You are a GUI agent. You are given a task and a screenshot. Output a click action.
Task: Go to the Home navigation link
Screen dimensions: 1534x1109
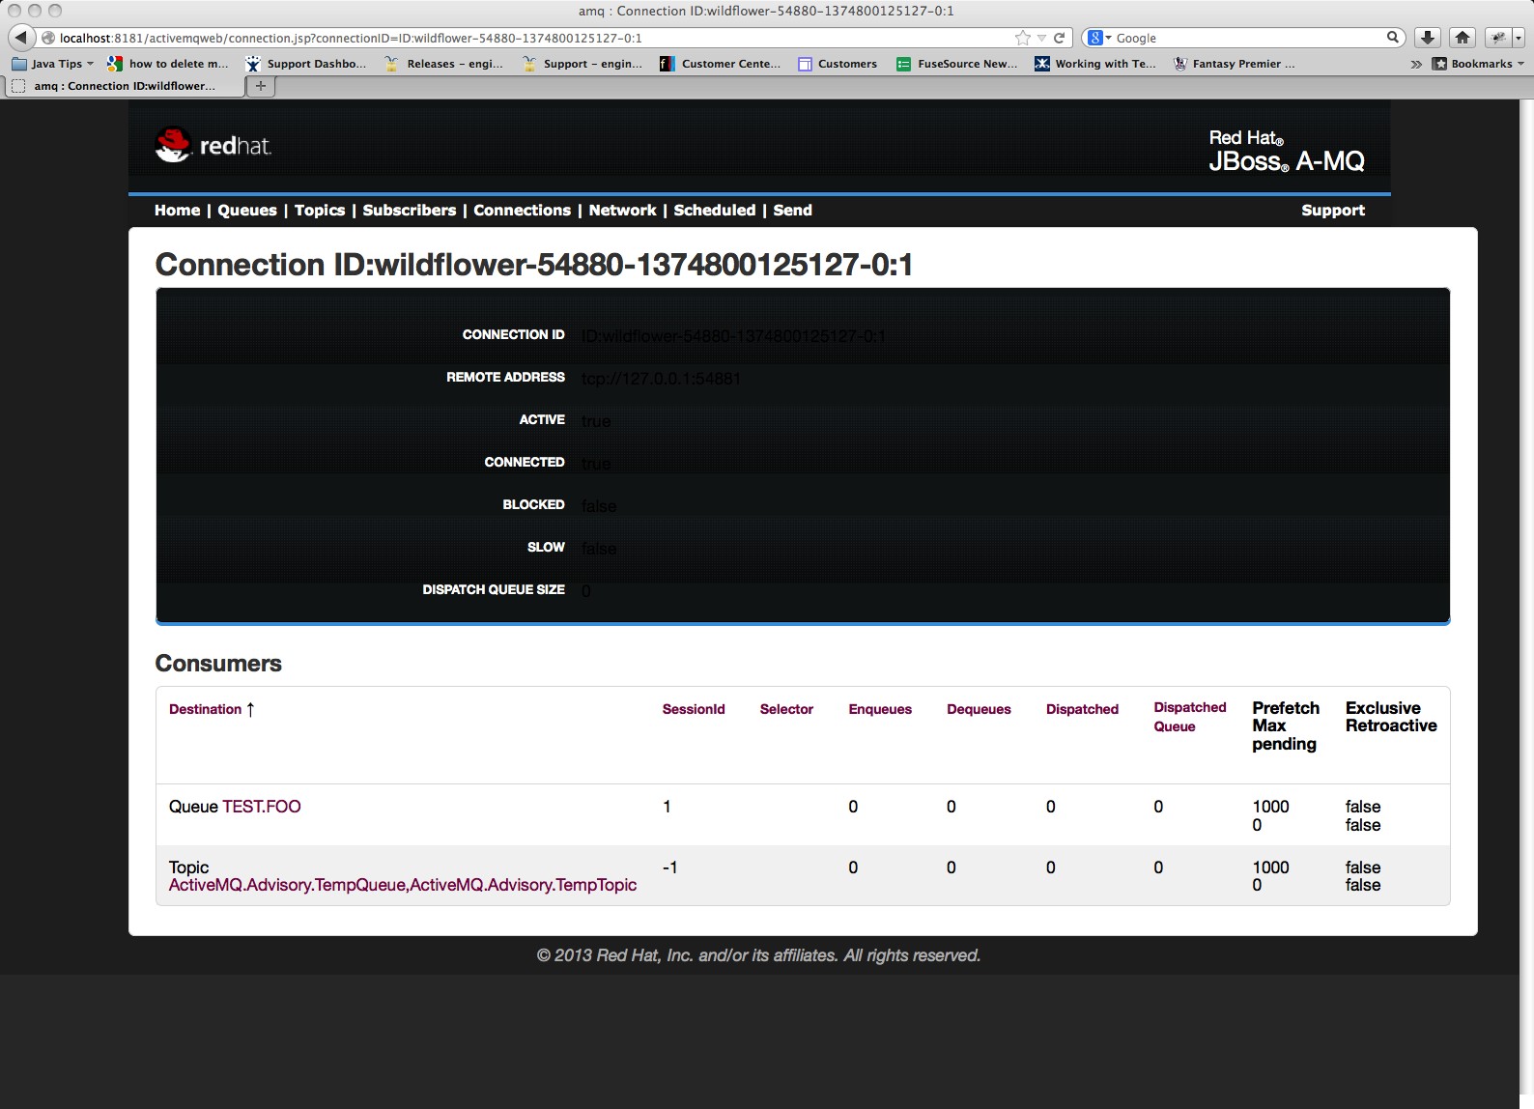177,211
